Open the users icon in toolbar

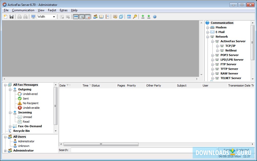click(95, 17)
